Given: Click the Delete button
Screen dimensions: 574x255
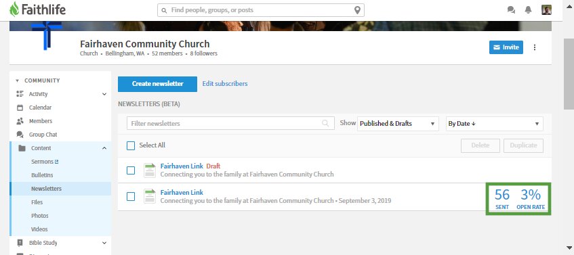Looking at the screenshot, I should [x=480, y=145].
